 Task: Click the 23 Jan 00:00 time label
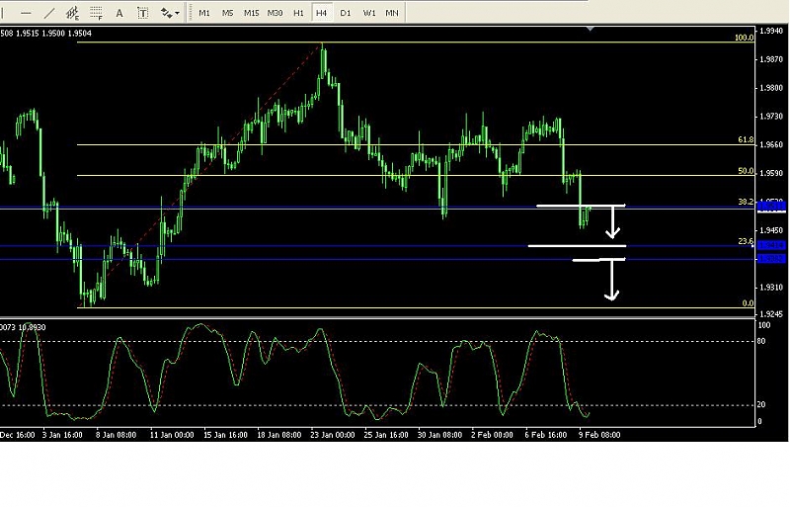[x=333, y=435]
